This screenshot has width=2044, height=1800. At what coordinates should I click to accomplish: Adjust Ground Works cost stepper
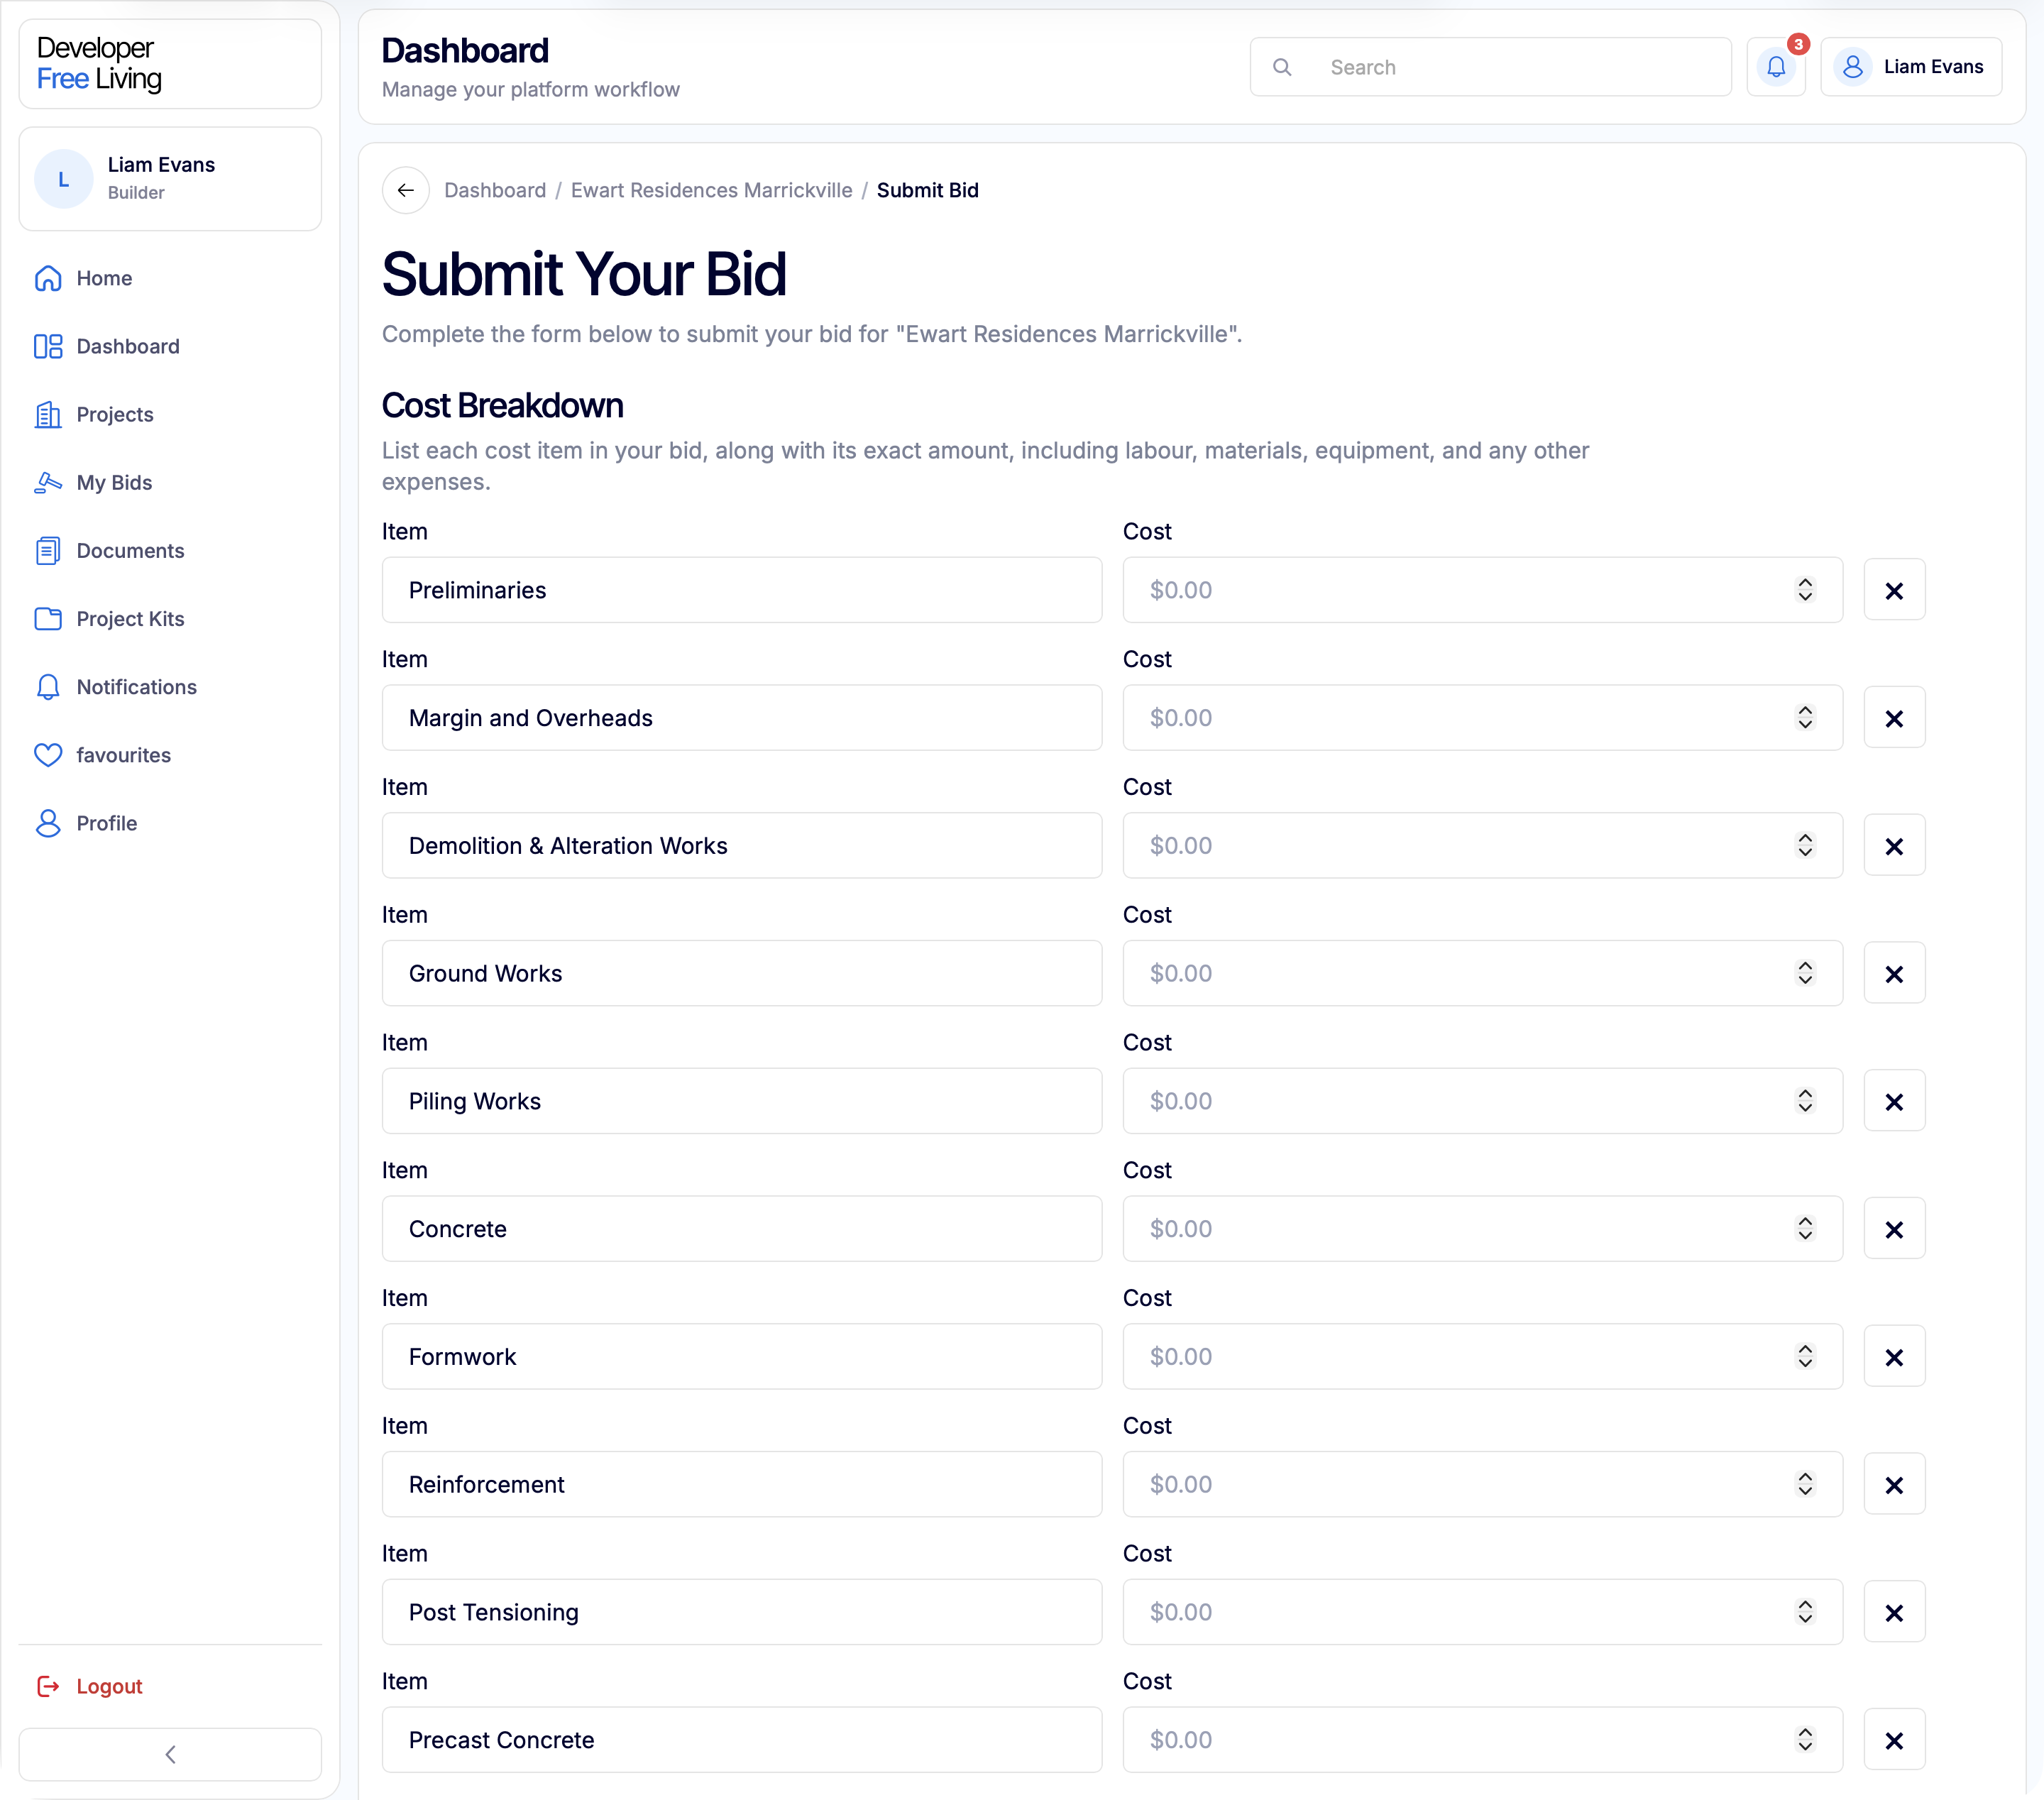[x=1805, y=973]
